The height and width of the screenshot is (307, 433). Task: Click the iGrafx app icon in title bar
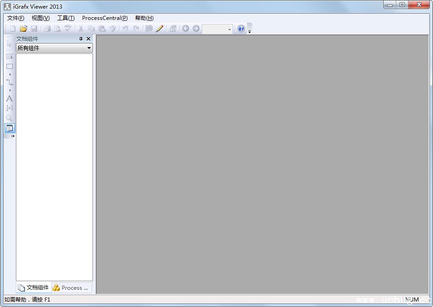tap(7, 7)
